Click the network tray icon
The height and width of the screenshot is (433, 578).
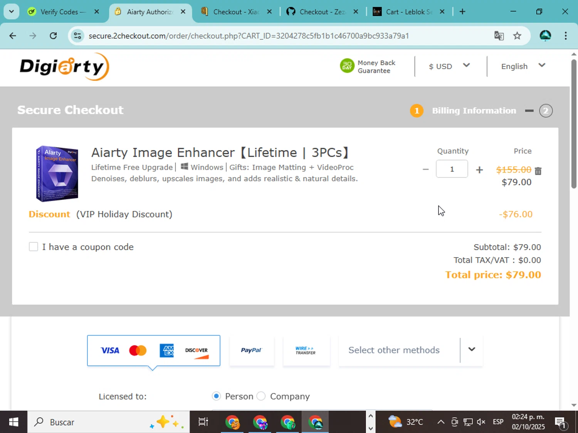(468, 422)
